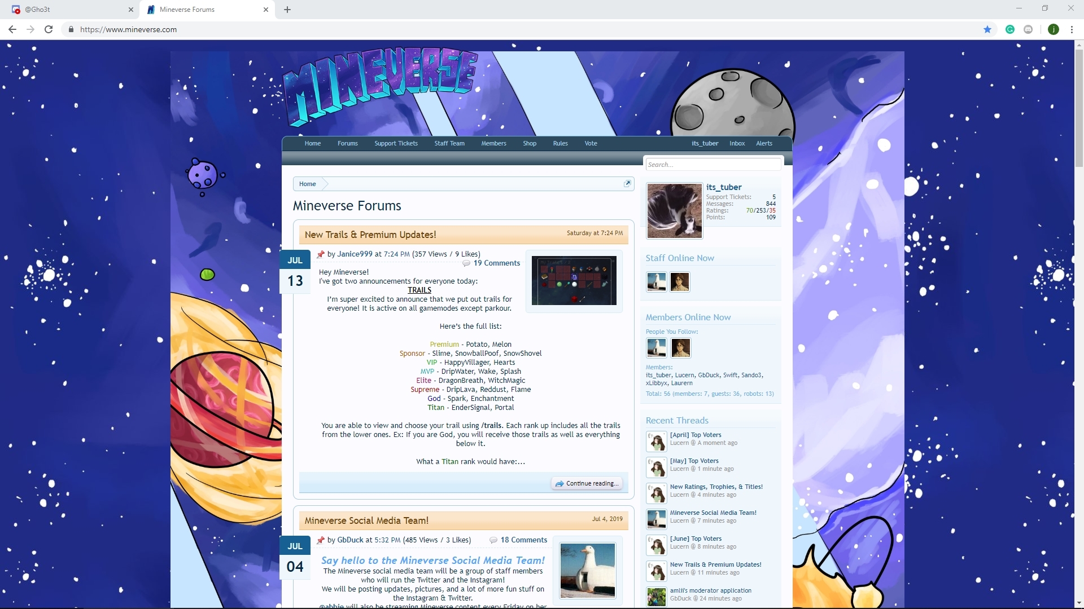The height and width of the screenshot is (609, 1084).
Task: Click second People You Follow avatar
Action: pos(680,348)
